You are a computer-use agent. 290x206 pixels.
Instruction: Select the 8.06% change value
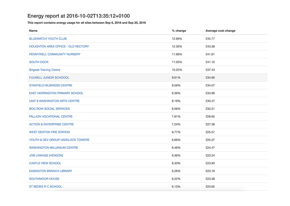click(176, 109)
